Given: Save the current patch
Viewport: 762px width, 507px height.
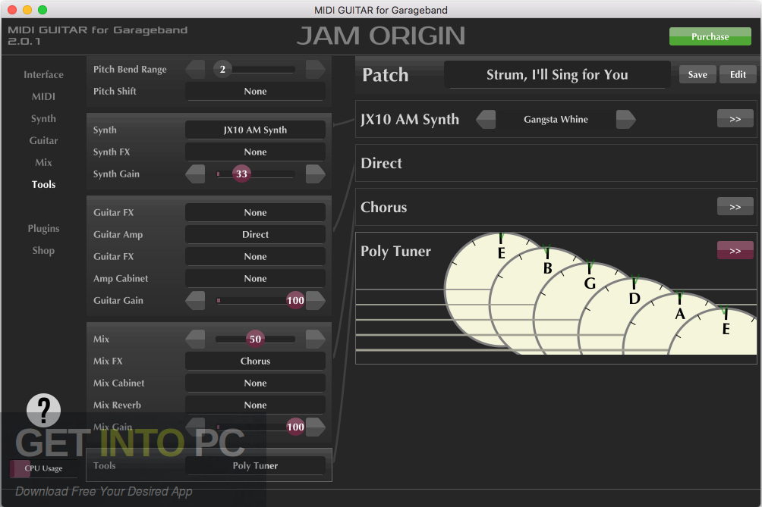Looking at the screenshot, I should point(697,74).
